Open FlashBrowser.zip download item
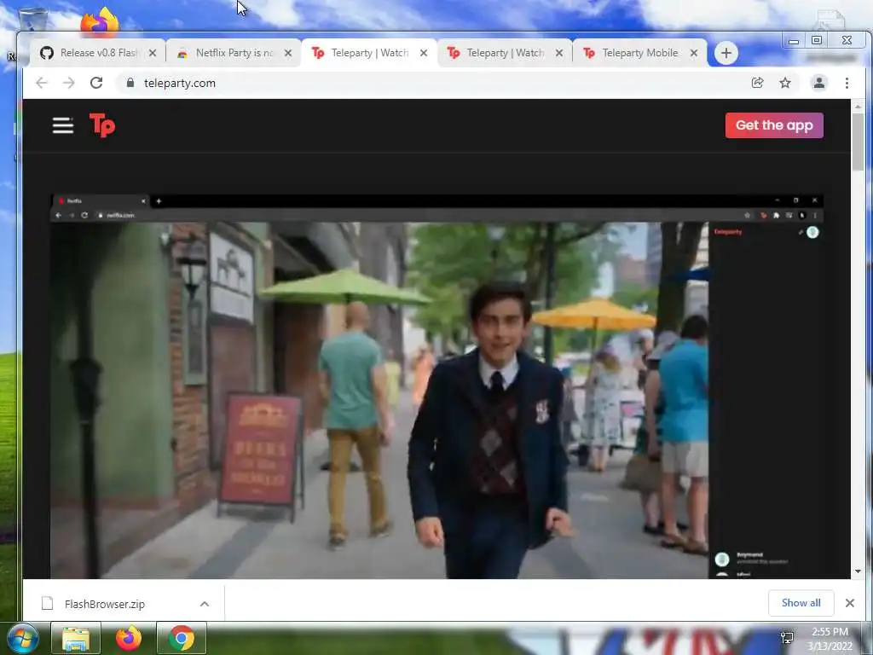Viewport: 873px width, 655px height. pyautogui.click(x=105, y=604)
